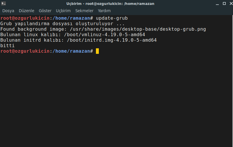Click the update-grub command text
Viewport: 233px width, 147px height.
click(x=112, y=18)
